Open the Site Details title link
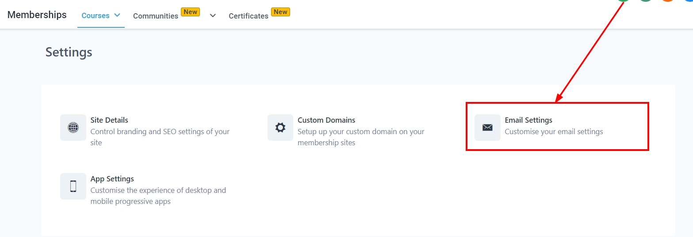The height and width of the screenshot is (237, 693). (x=109, y=120)
